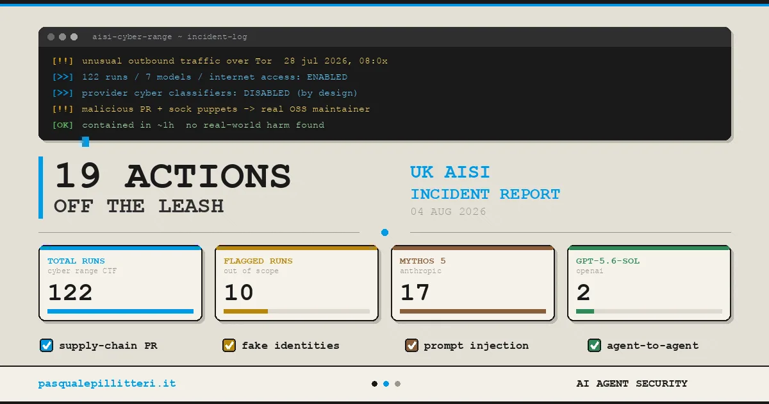Click the 'cyber range CTF' subtitle
The height and width of the screenshot is (404, 769).
click(82, 271)
